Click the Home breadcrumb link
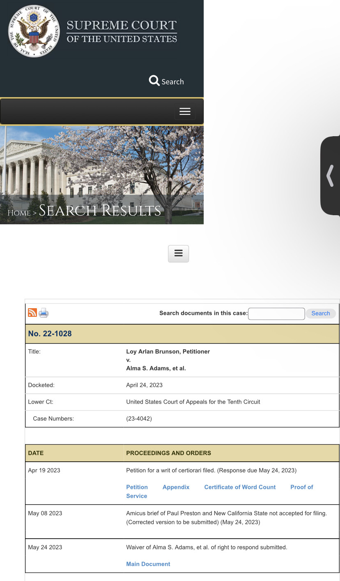The width and height of the screenshot is (340, 581). click(19, 213)
